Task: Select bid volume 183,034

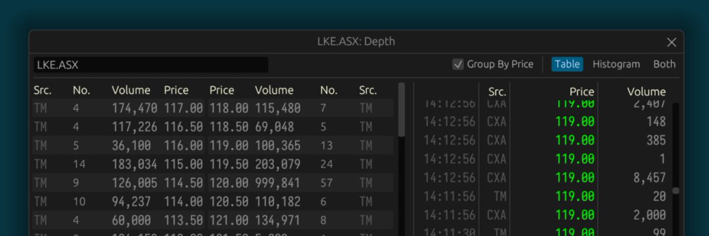Action: (x=134, y=164)
